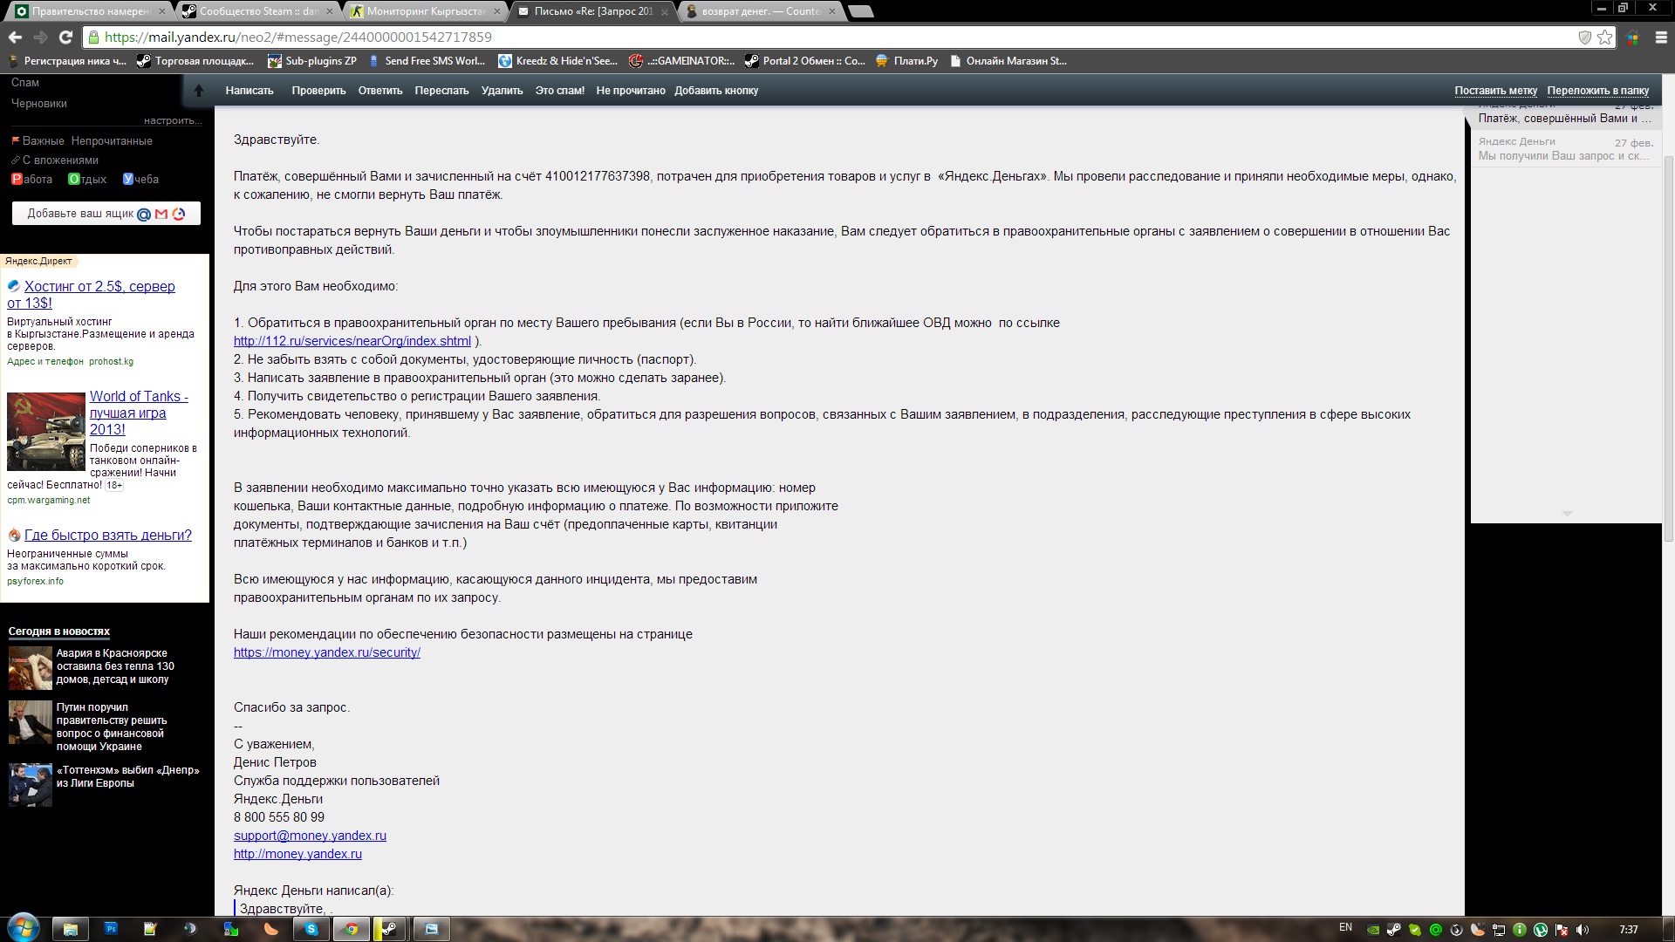Open the money.yandex.ru/security link
Viewport: 1675px width, 942px height.
[327, 652]
